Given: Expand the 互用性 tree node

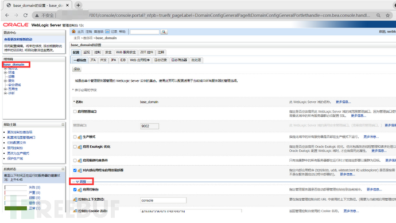Looking at the screenshot, I should [5, 89].
